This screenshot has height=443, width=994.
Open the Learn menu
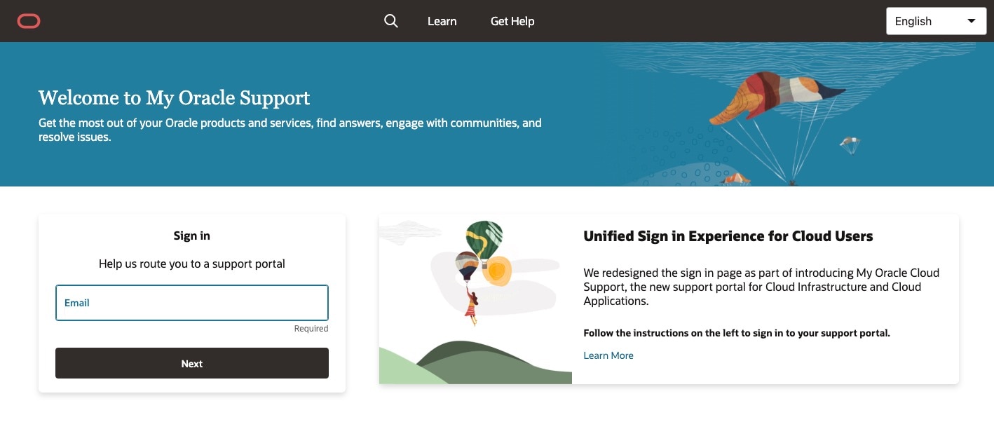(x=442, y=21)
